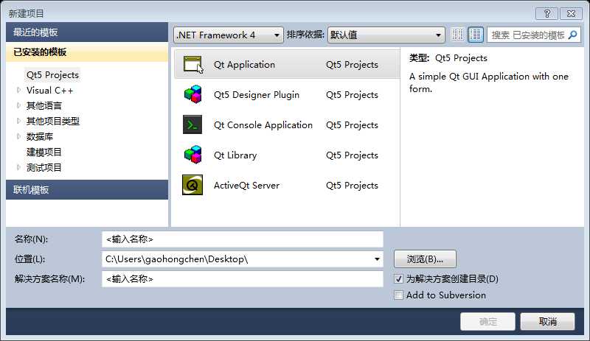590x341 pixels.
Task: Select the Qt Console Application terminal icon
Action: click(x=192, y=124)
